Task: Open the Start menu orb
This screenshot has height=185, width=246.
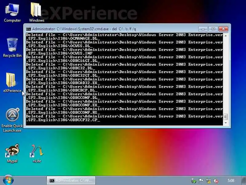Action: pyautogui.click(x=8, y=180)
